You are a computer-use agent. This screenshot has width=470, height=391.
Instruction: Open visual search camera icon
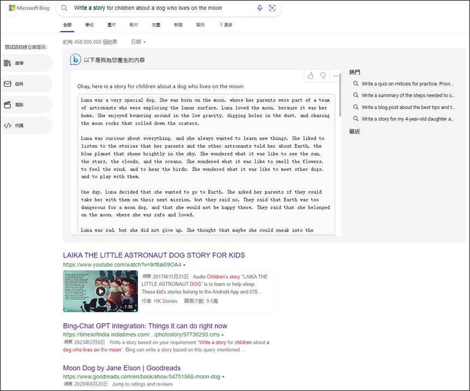click(272, 8)
